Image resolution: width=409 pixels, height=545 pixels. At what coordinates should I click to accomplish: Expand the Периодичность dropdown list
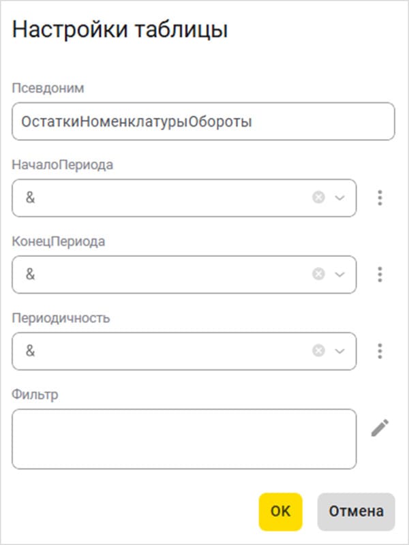click(340, 351)
